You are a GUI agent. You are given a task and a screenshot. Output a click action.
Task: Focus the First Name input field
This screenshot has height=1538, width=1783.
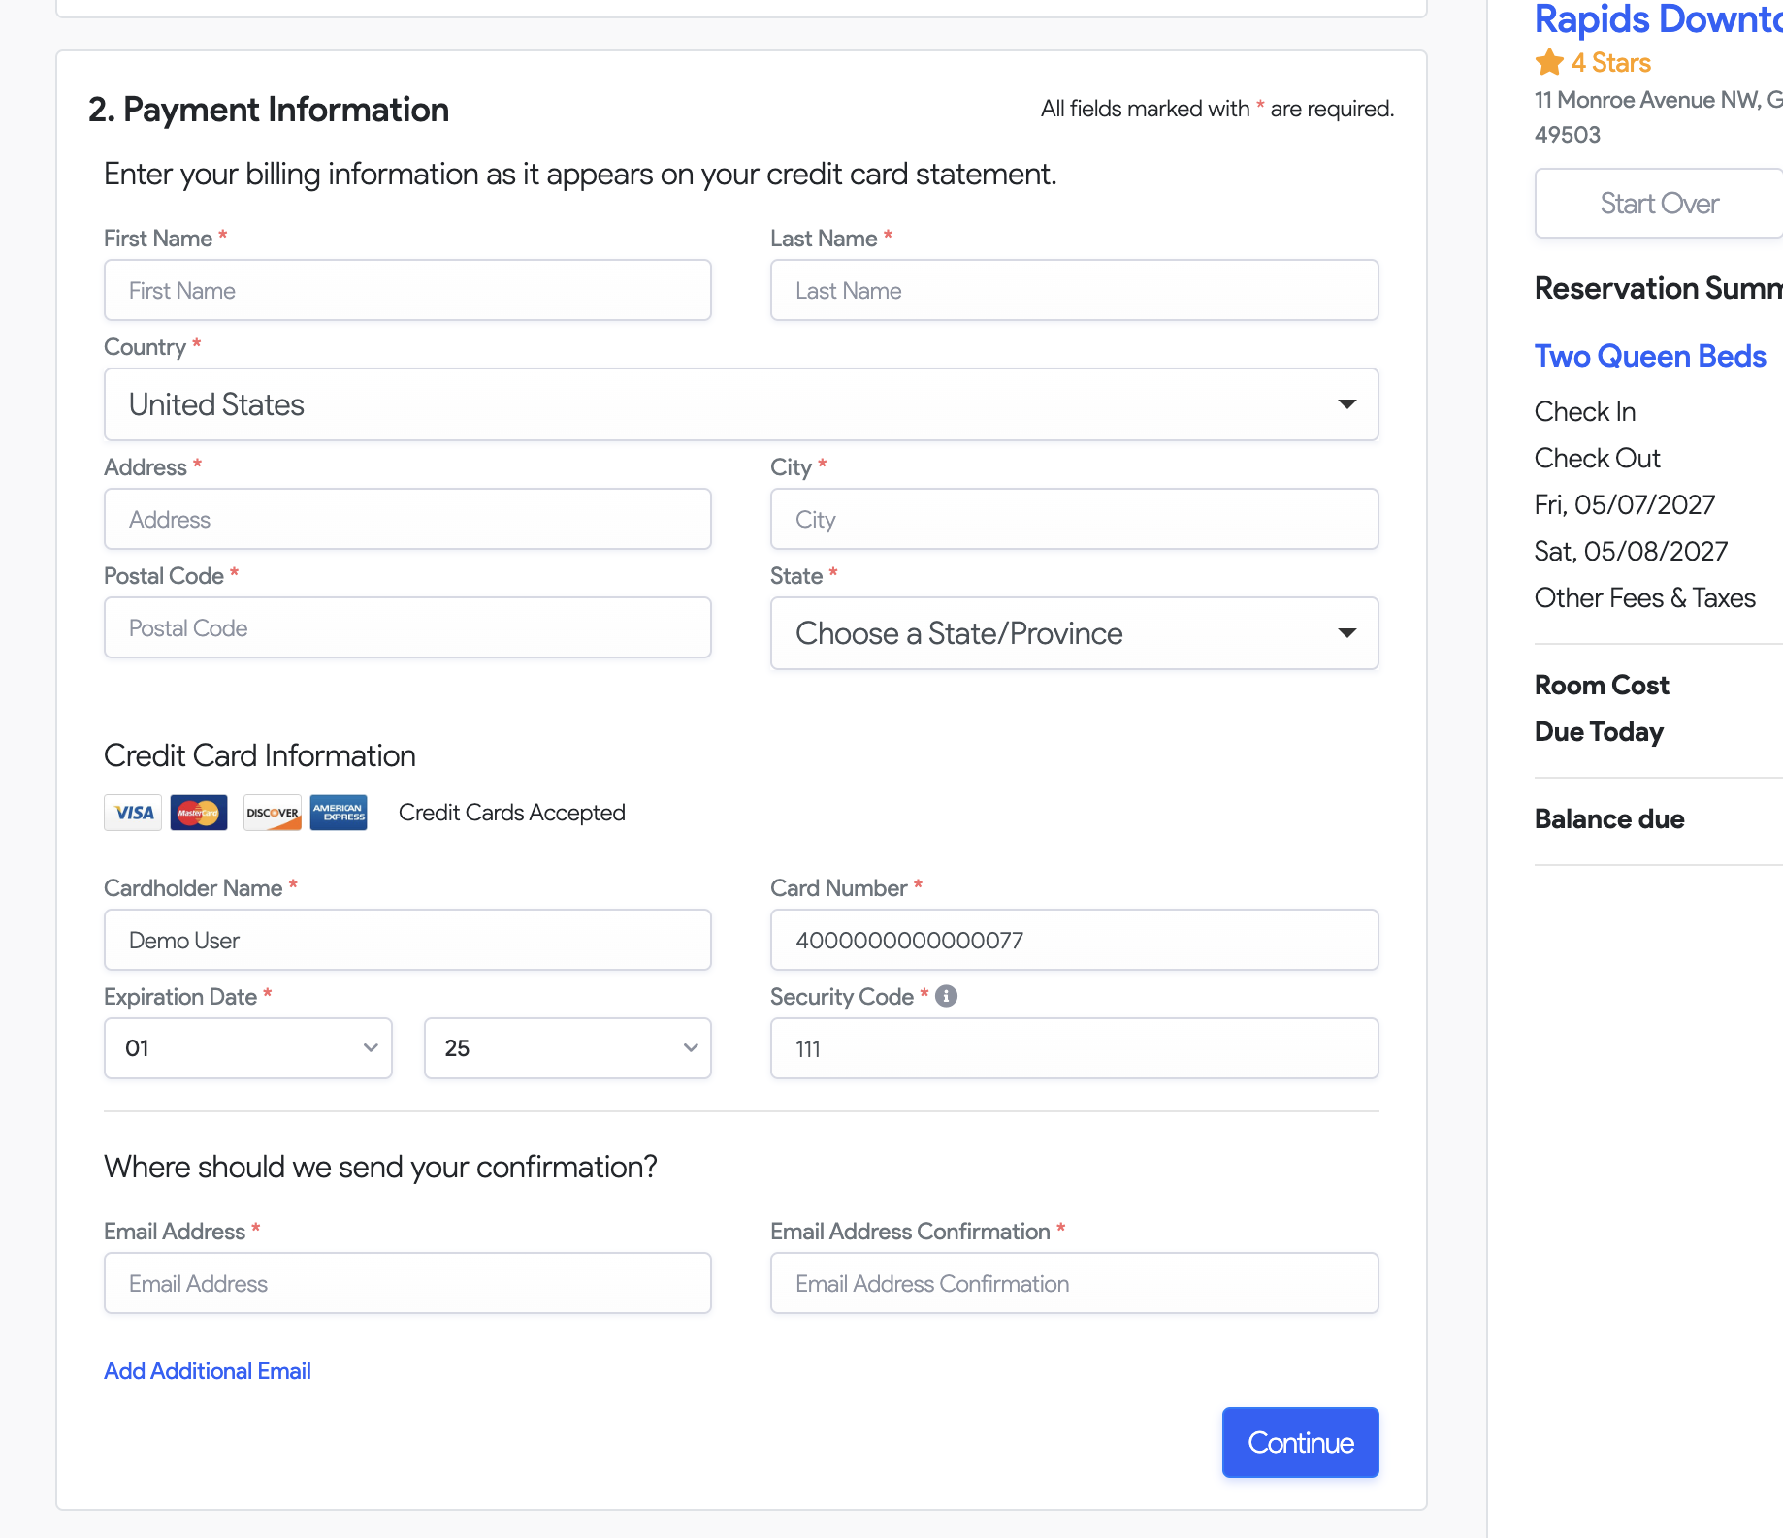tap(407, 290)
